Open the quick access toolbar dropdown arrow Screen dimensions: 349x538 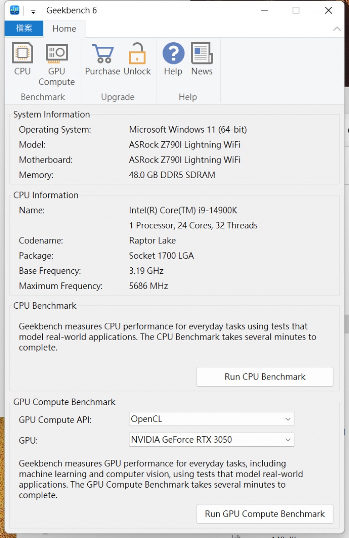point(33,11)
